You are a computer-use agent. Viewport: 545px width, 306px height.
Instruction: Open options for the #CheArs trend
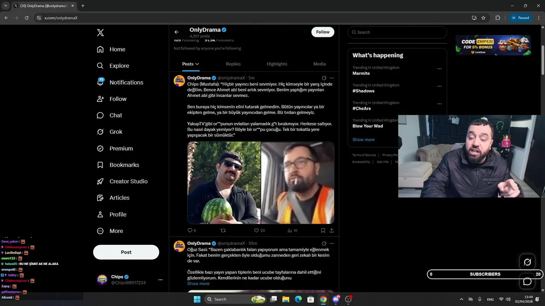439,104
